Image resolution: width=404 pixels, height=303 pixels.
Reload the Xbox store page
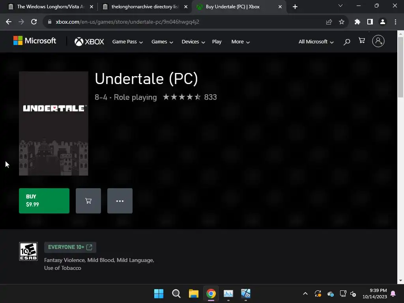point(34,22)
